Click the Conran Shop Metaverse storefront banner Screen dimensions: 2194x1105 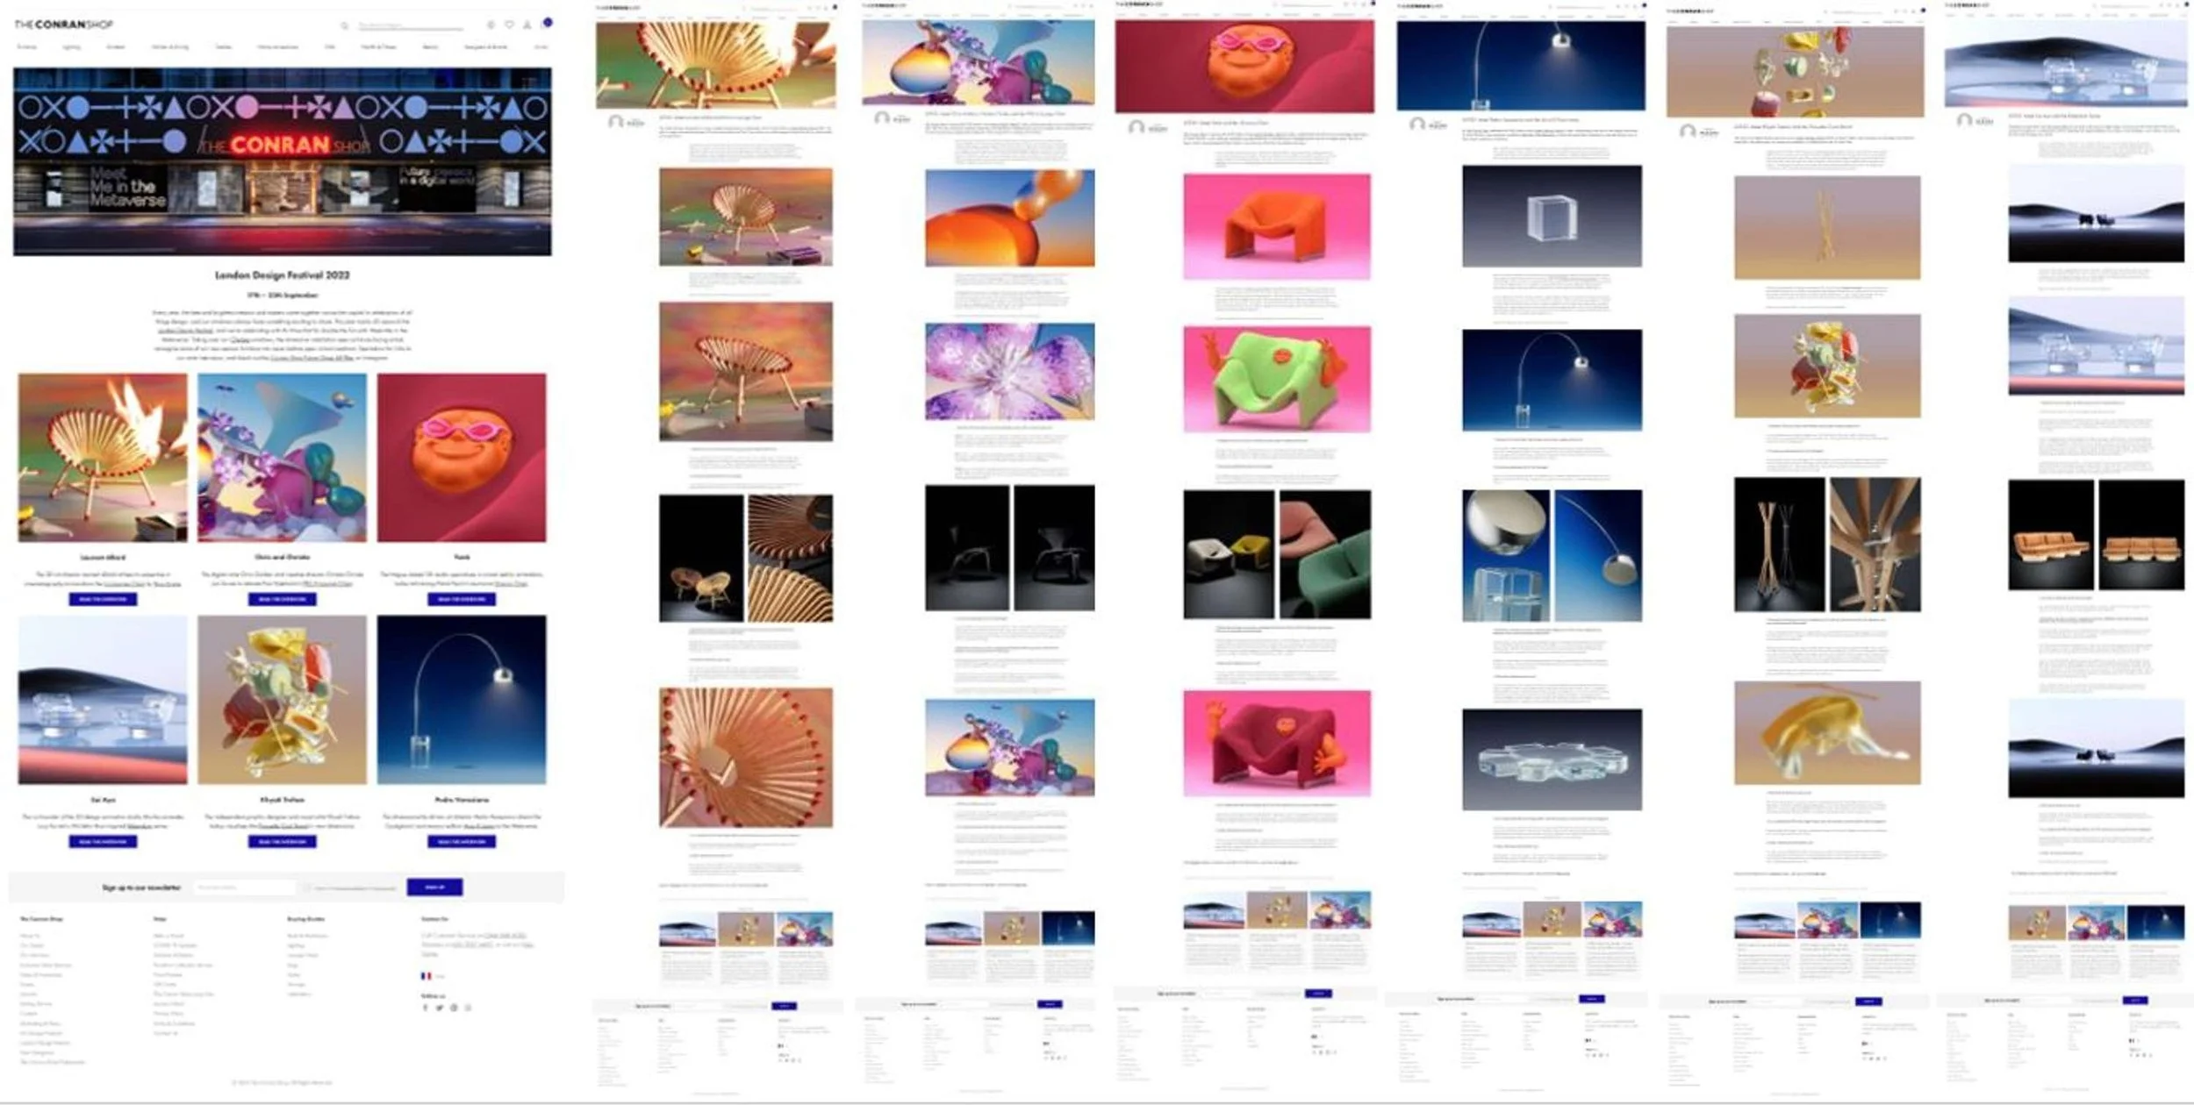click(283, 162)
